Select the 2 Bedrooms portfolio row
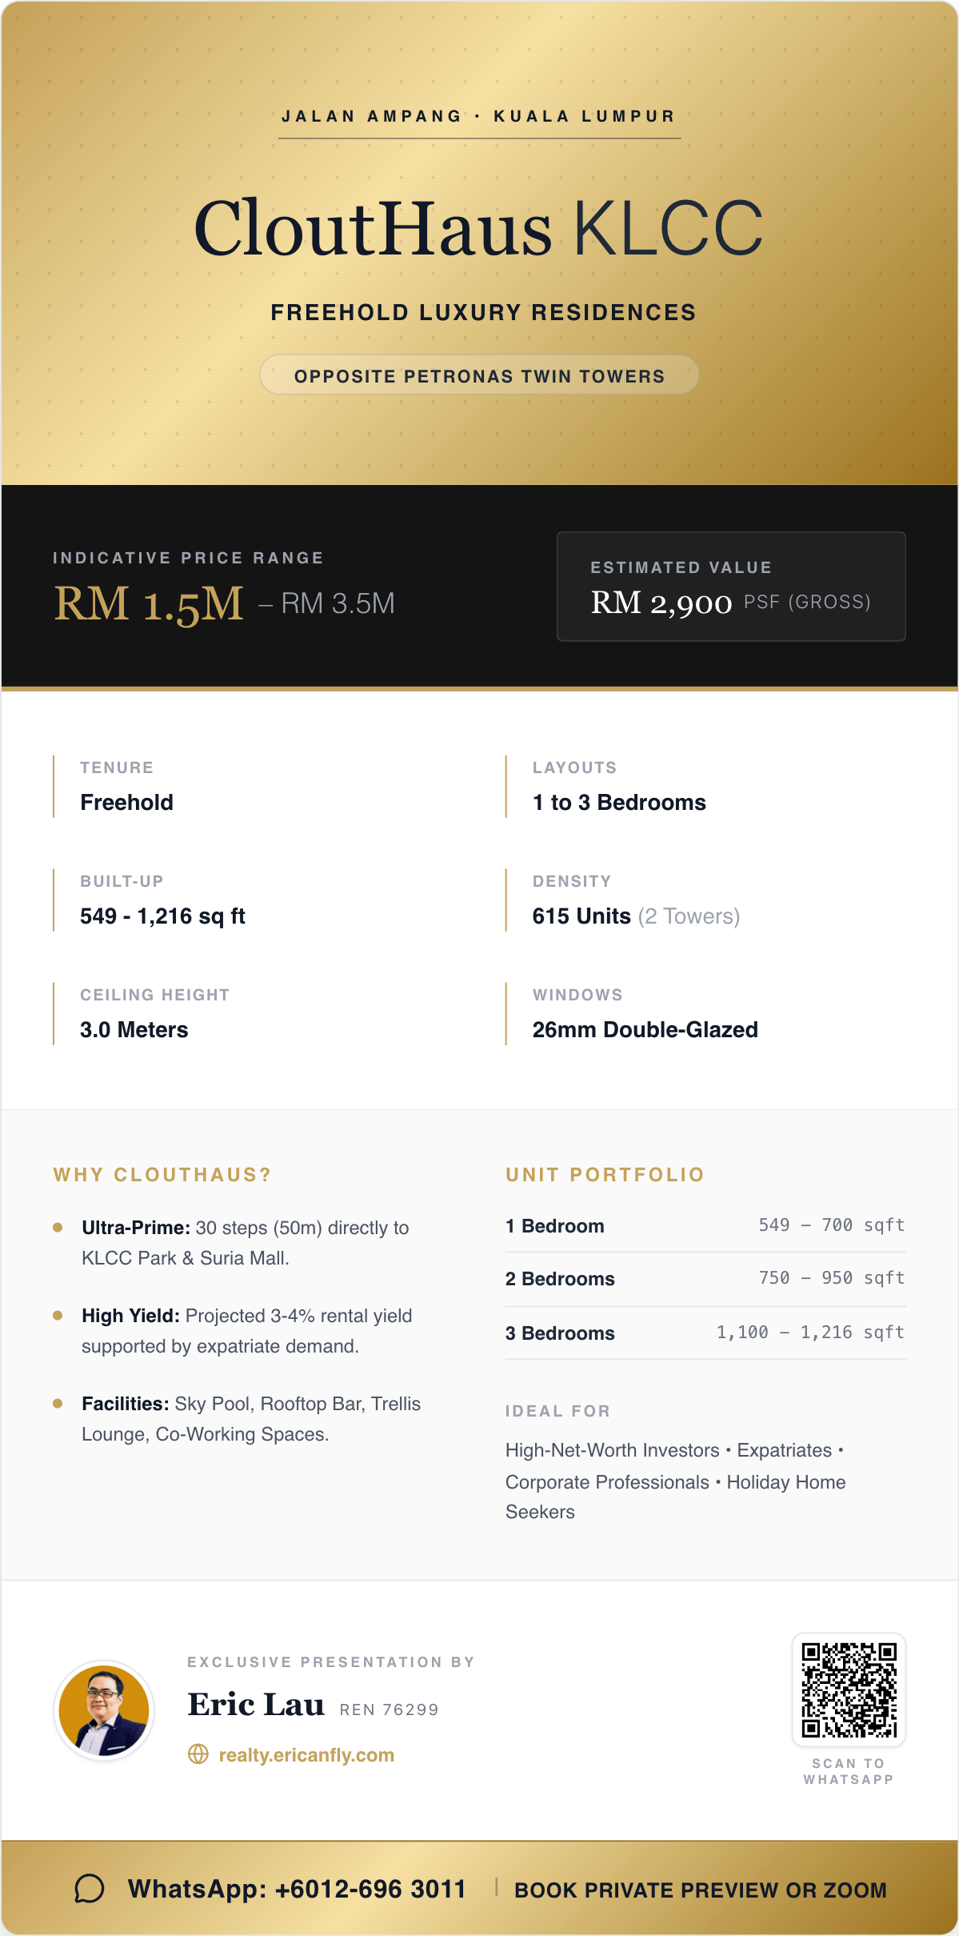The image size is (959, 1936). point(705,1279)
